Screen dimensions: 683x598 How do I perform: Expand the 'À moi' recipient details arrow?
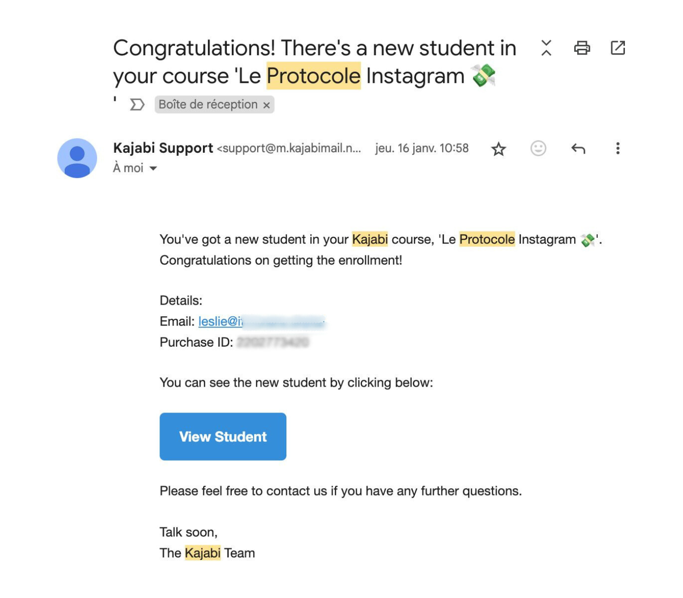click(153, 168)
